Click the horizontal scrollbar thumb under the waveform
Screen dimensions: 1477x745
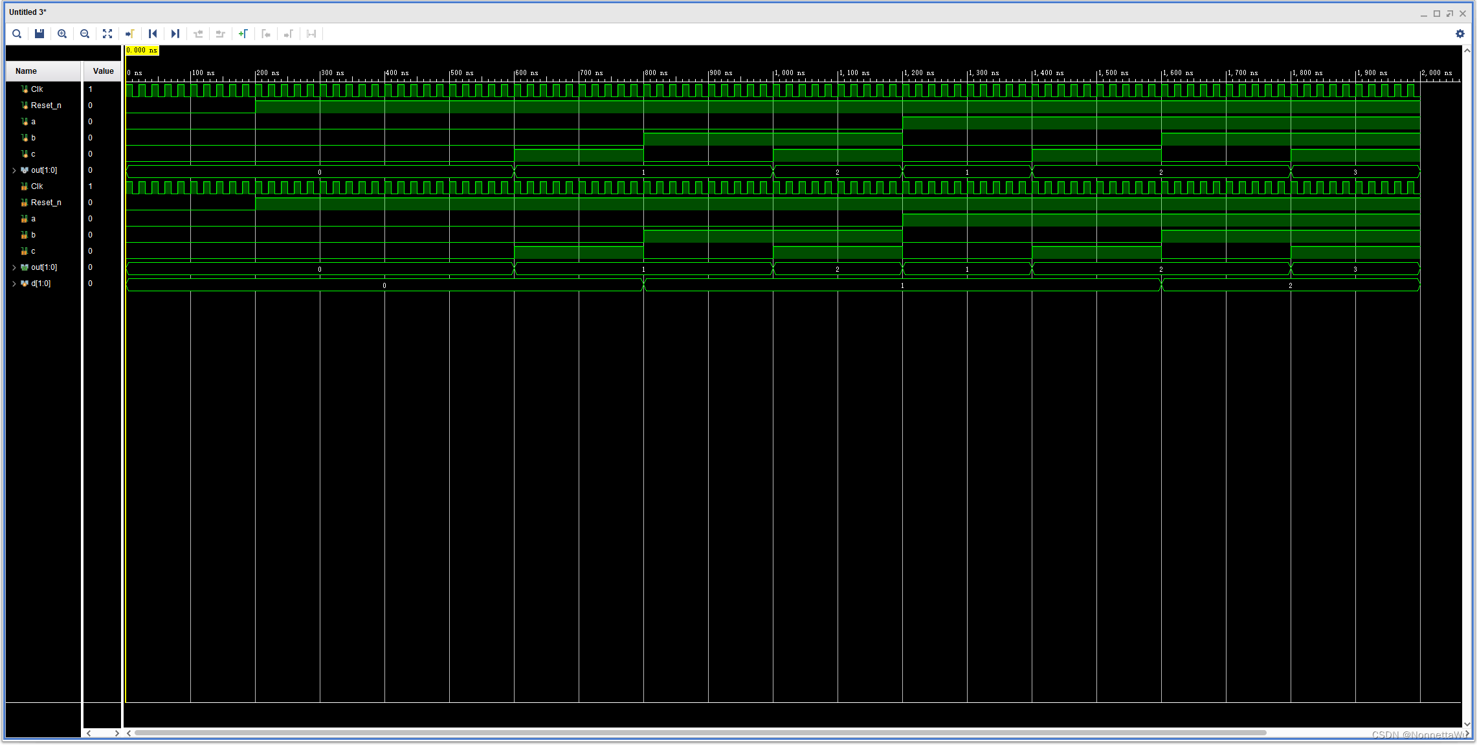tap(700, 733)
